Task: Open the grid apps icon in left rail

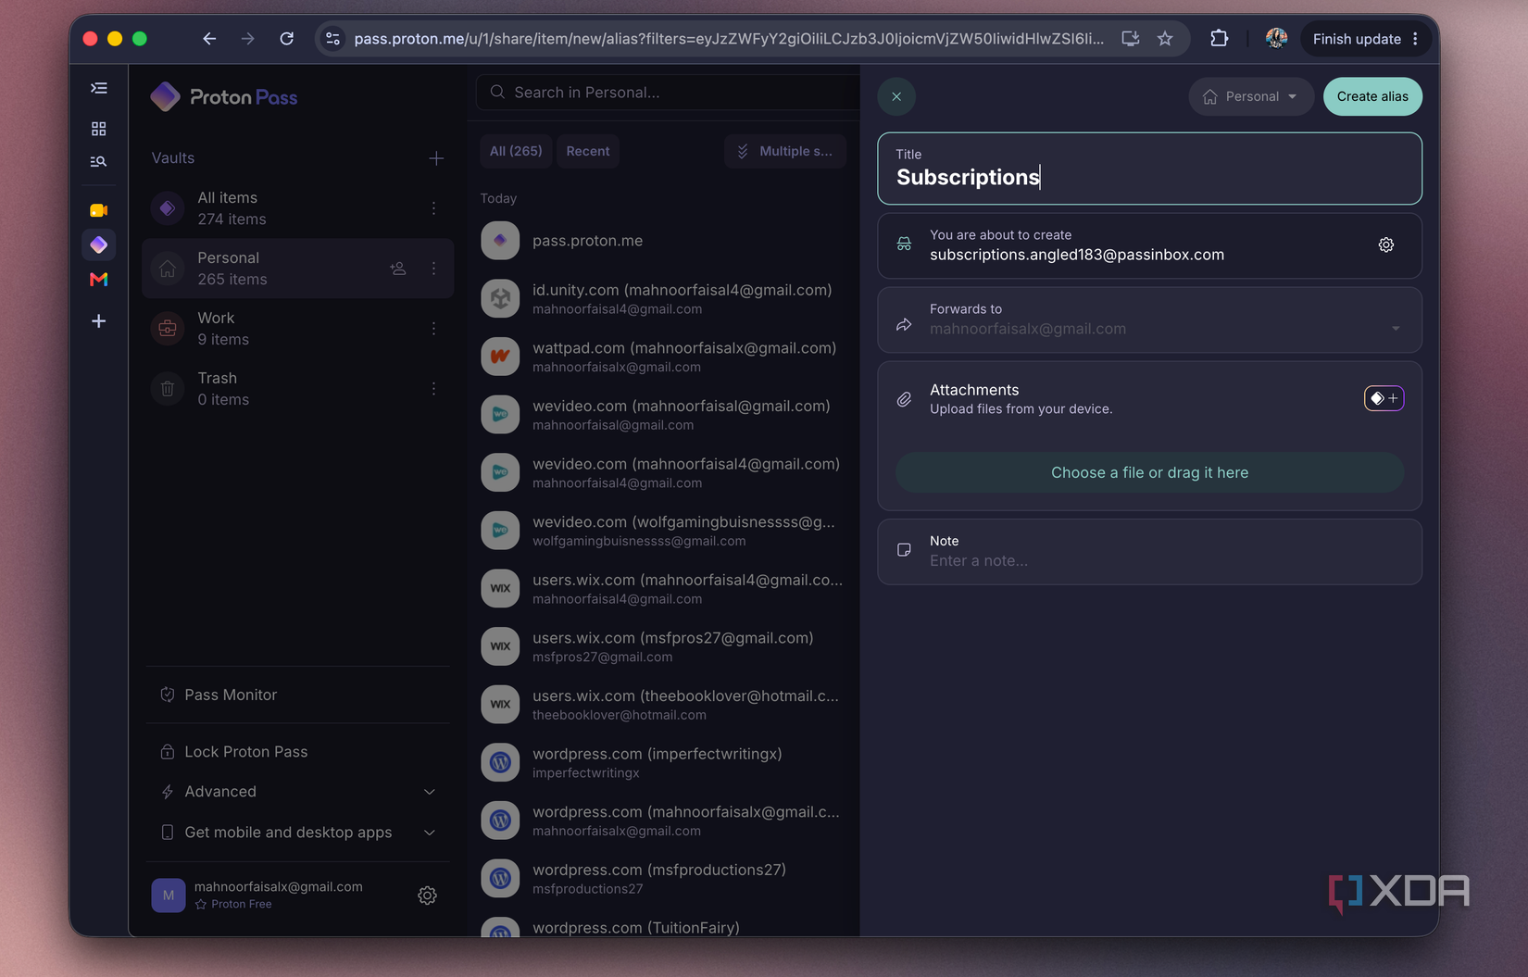Action: tap(99, 129)
